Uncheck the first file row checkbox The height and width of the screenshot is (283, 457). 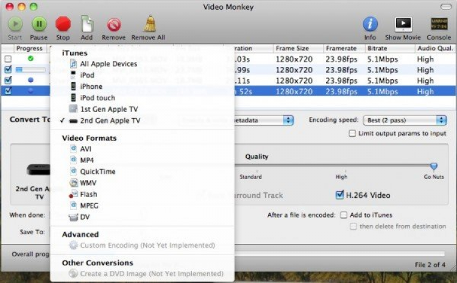click(8, 59)
